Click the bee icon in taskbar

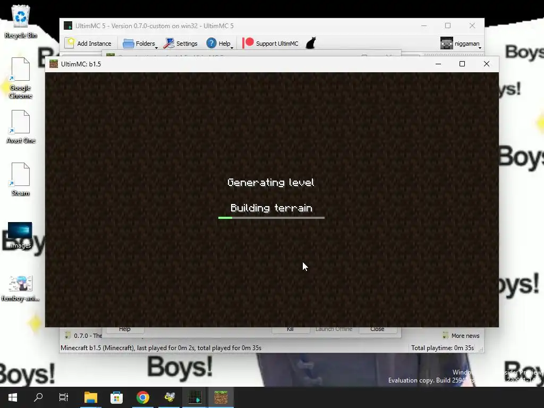pos(169,397)
